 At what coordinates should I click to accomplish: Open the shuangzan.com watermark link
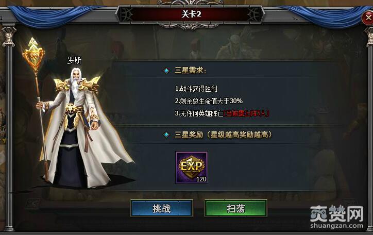[336, 226]
